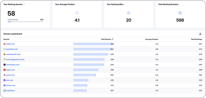Click the magnifier icon in Average Position card
The height and width of the screenshot is (98, 206).
pos(77,13)
